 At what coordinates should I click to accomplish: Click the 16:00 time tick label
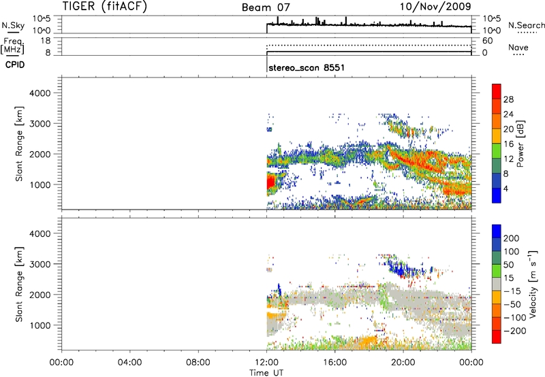334,363
